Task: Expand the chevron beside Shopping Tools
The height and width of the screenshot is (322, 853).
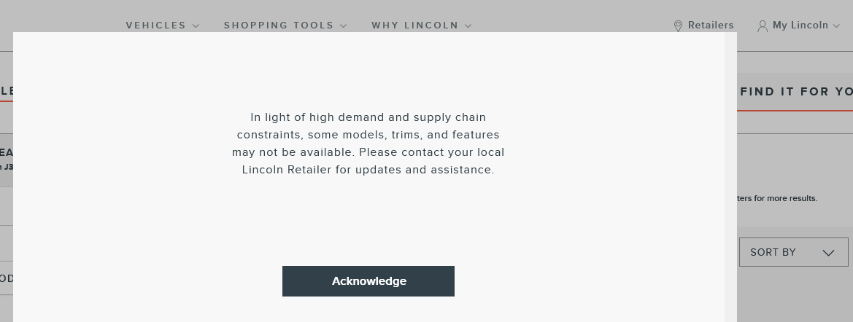Action: [x=343, y=25]
